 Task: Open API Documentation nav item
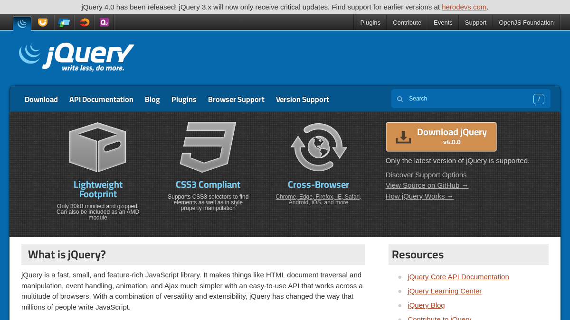[x=101, y=99]
